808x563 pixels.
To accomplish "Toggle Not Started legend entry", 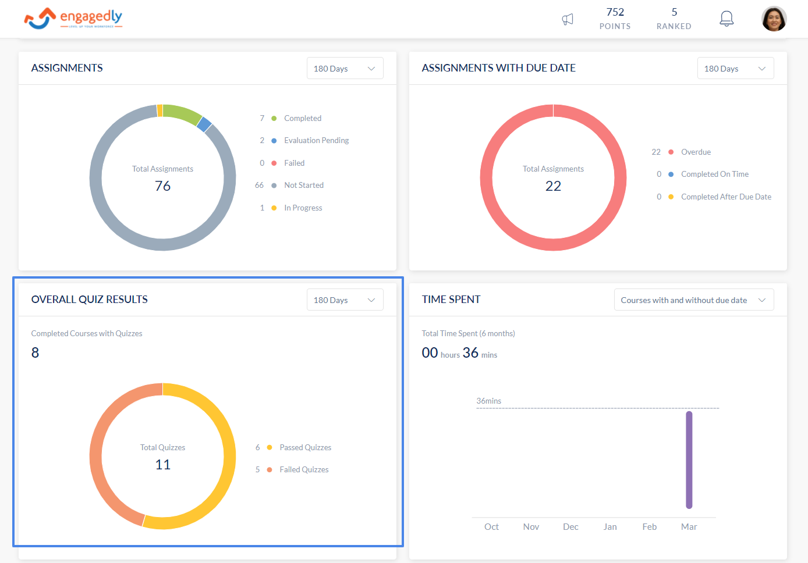I will 297,185.
